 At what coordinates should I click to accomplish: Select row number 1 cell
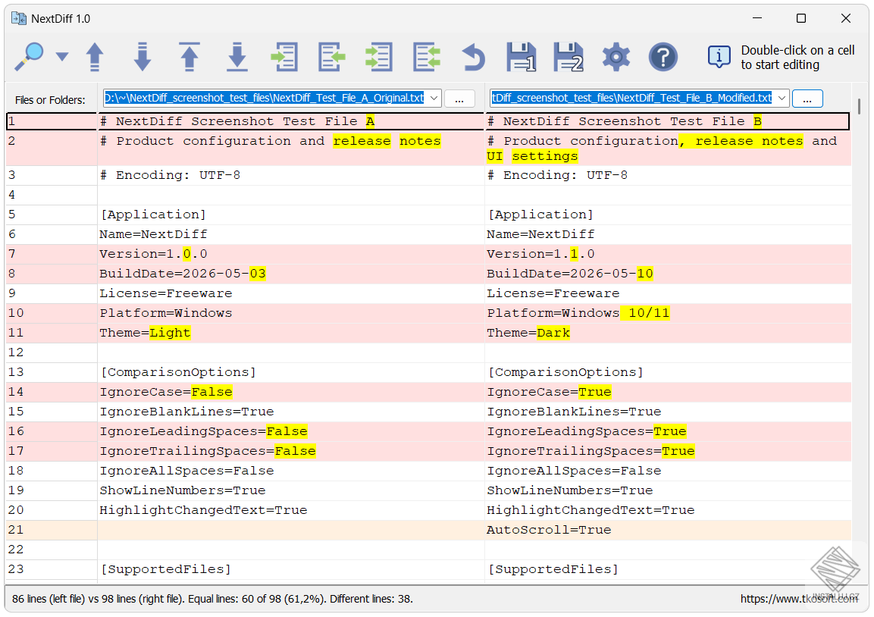[52, 121]
